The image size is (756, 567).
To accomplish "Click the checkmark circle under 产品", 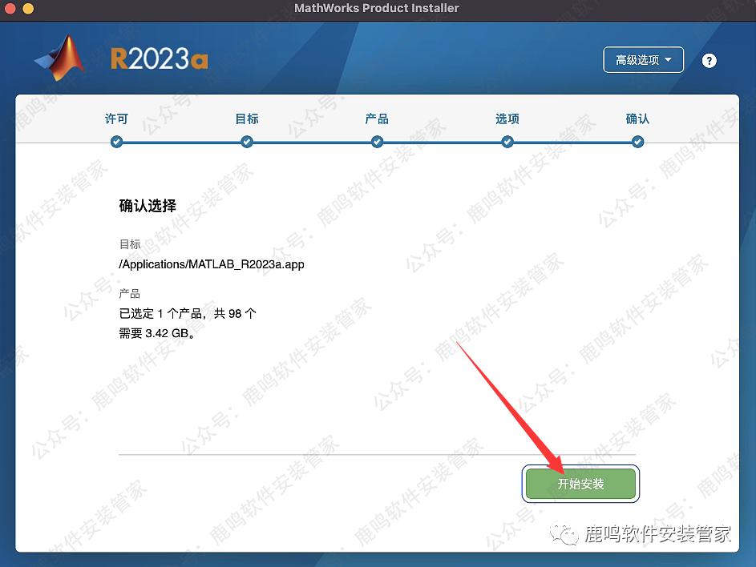I will 377,142.
